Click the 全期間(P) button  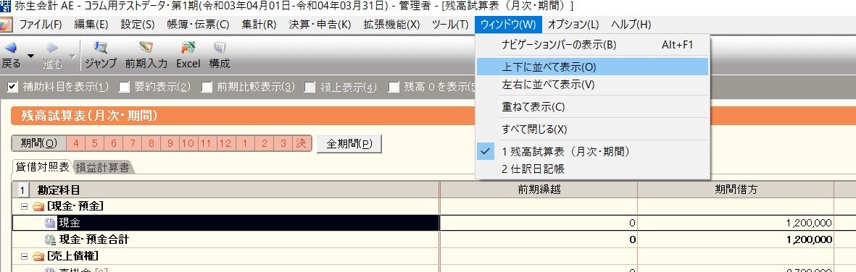click(349, 143)
